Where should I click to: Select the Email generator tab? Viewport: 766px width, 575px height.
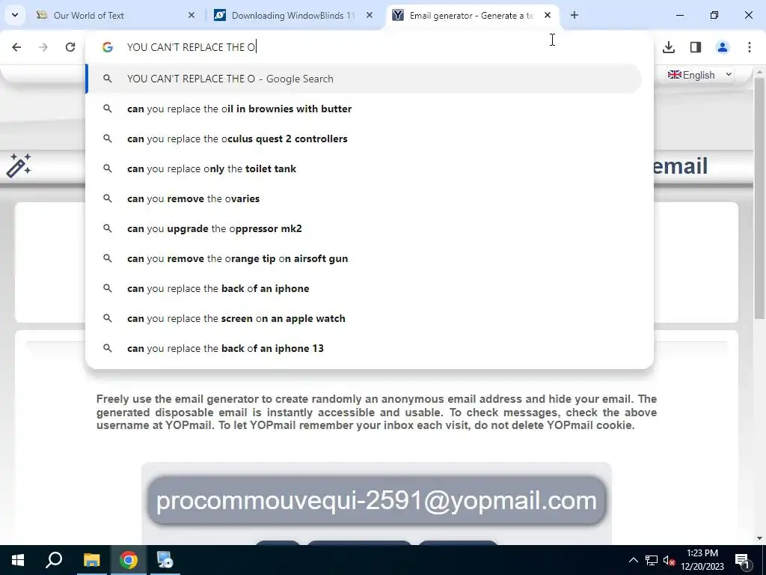(x=471, y=15)
